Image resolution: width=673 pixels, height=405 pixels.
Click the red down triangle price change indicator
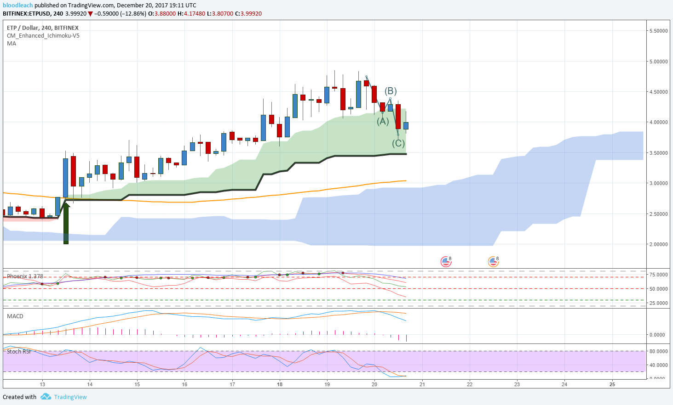[x=90, y=14]
